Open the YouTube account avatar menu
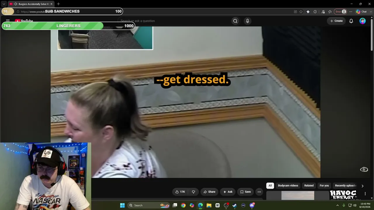Image resolution: width=374 pixels, height=210 pixels. click(363, 21)
